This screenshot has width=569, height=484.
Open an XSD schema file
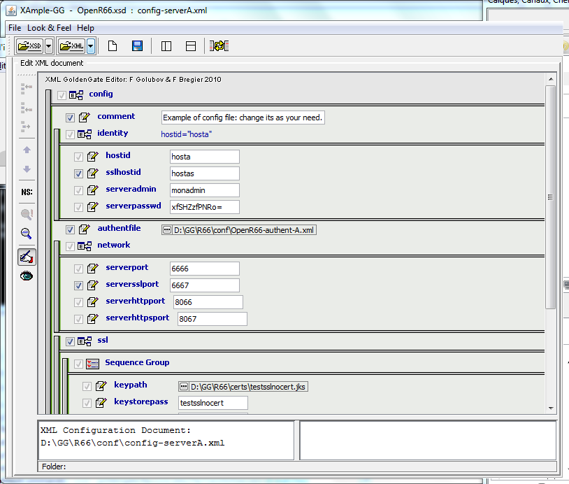pyautogui.click(x=30, y=46)
